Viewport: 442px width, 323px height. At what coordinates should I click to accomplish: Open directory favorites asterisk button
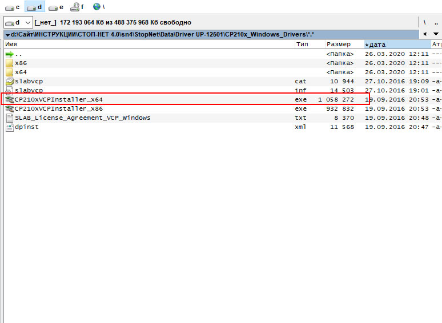tap(425, 34)
